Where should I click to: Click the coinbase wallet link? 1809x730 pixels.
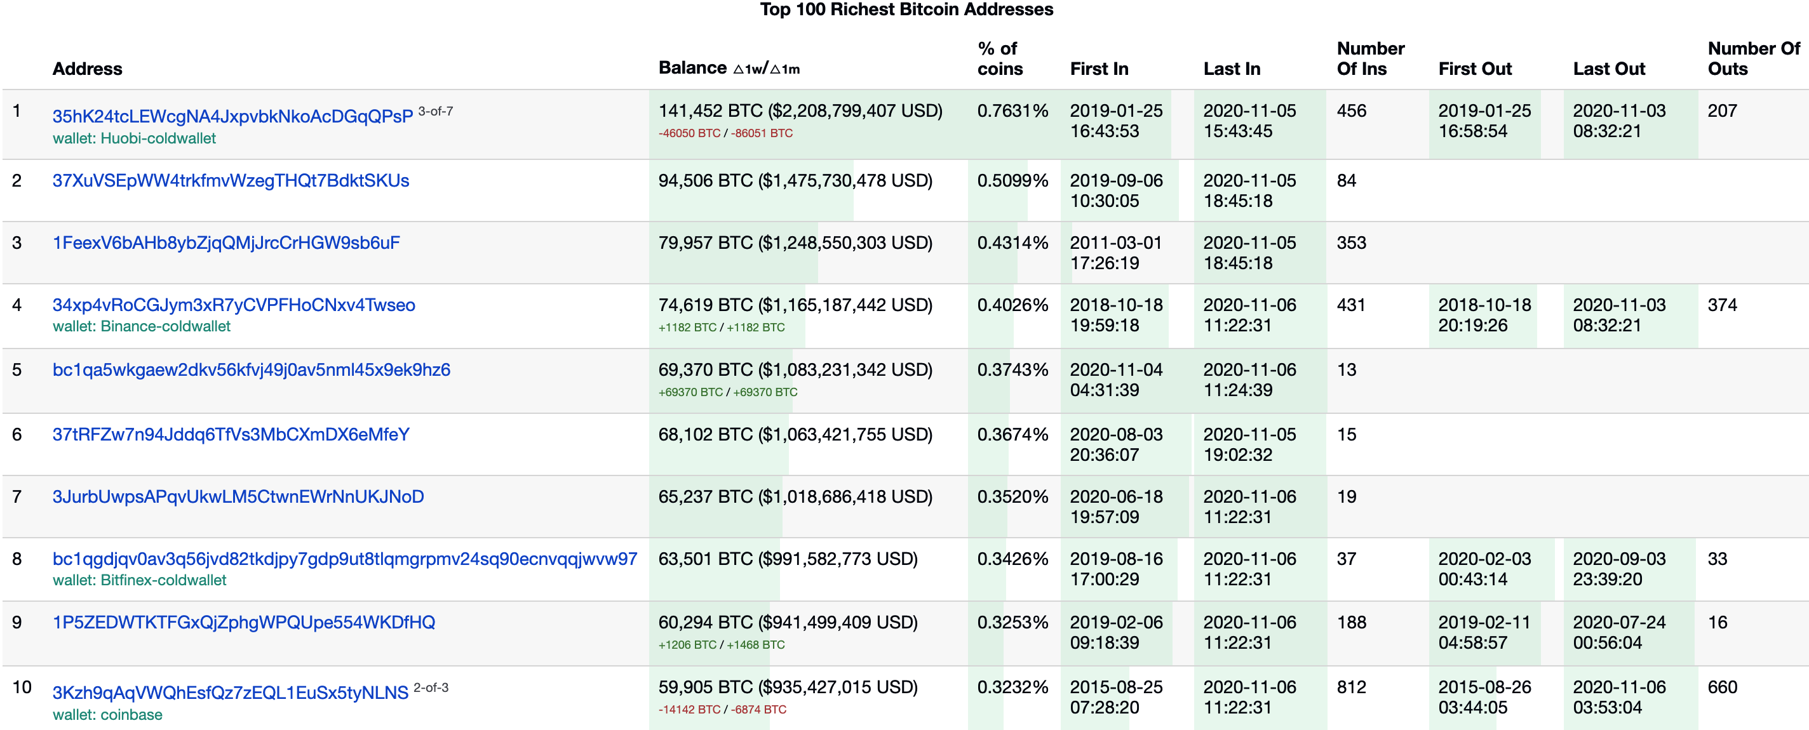pyautogui.click(x=131, y=715)
